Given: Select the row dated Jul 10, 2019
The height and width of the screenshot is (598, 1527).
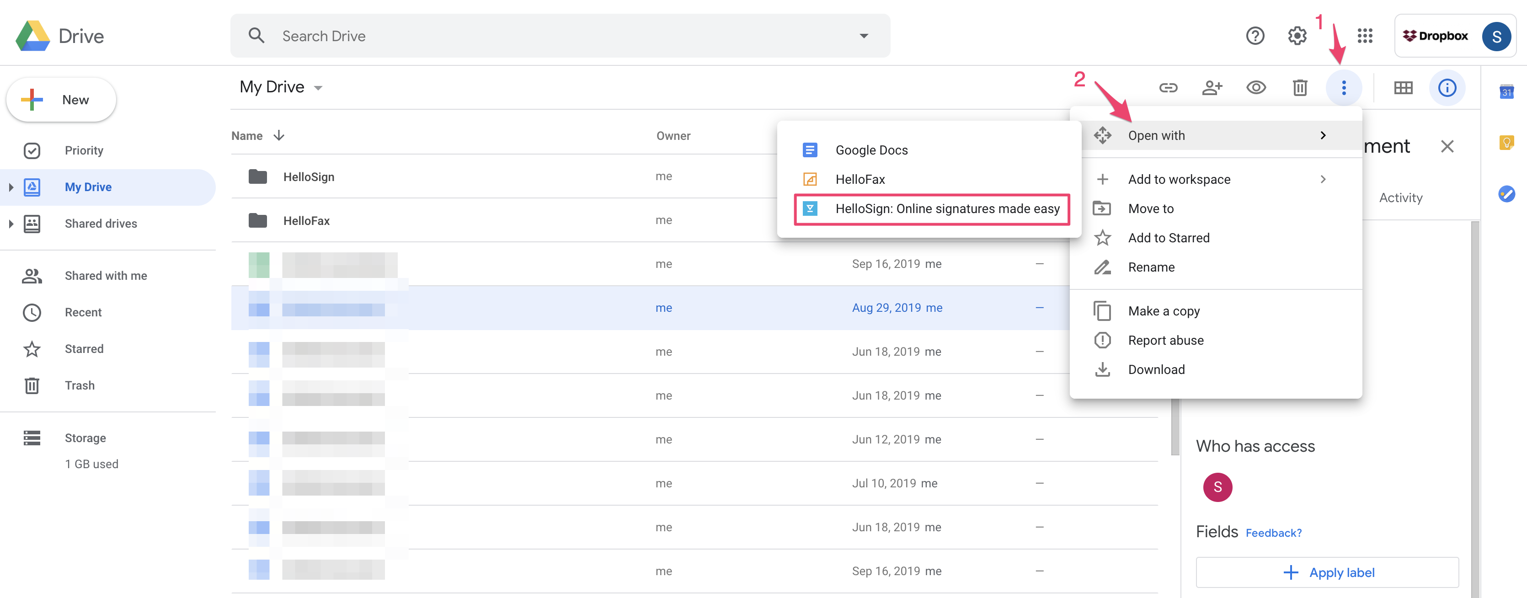Looking at the screenshot, I should [x=694, y=483].
